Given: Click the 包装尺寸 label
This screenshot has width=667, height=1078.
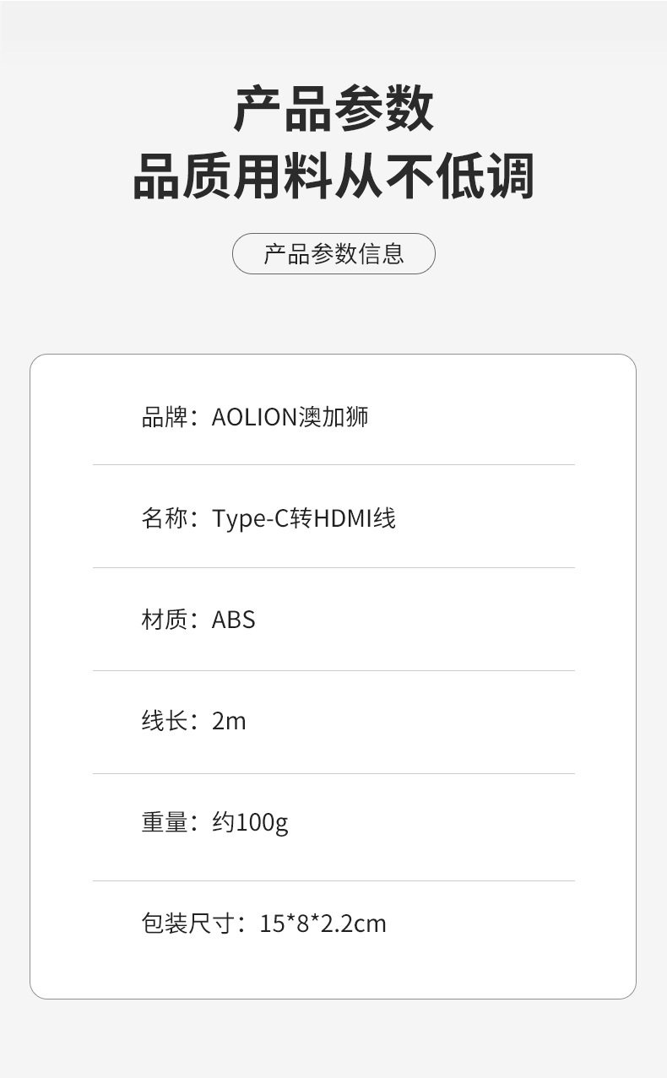Looking at the screenshot, I should tap(187, 924).
